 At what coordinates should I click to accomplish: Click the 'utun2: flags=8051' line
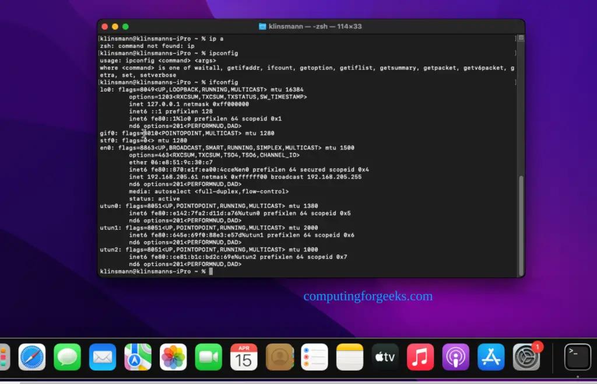tap(209, 250)
